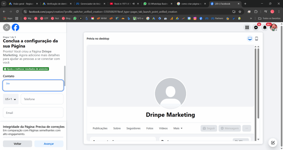Open the WHM bookmark
Image resolution: width=283 pixels, height=150 pixels.
click(102, 18)
